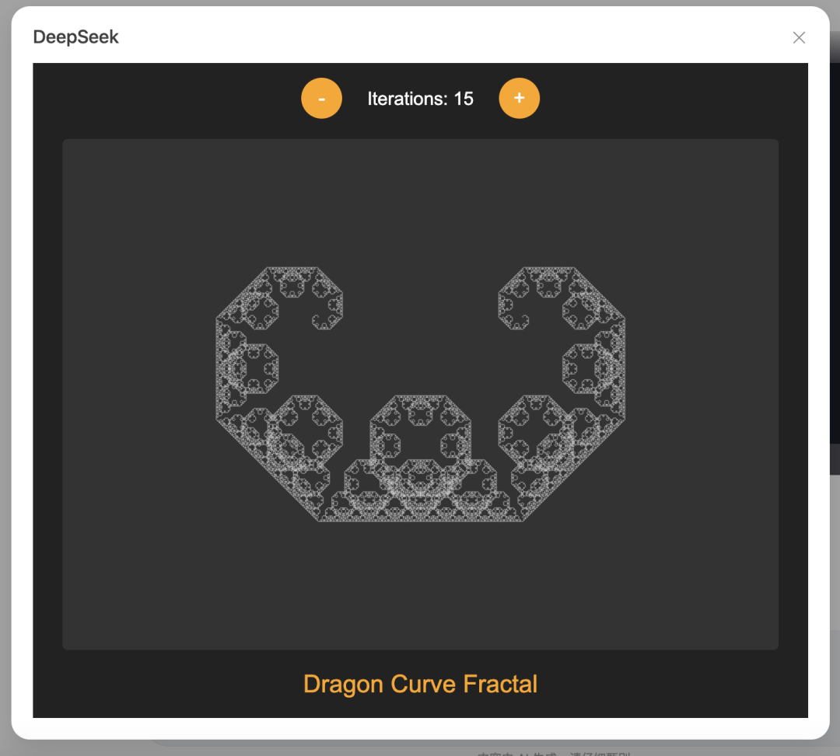This screenshot has height=756, width=840.
Task: Click the "Iterations: 15" label
Action: [x=420, y=99]
